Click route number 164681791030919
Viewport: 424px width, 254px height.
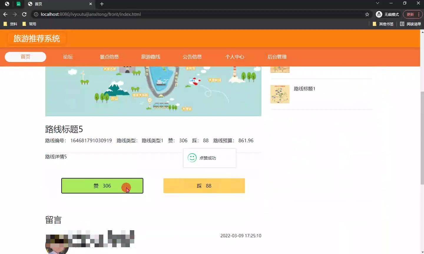click(91, 141)
